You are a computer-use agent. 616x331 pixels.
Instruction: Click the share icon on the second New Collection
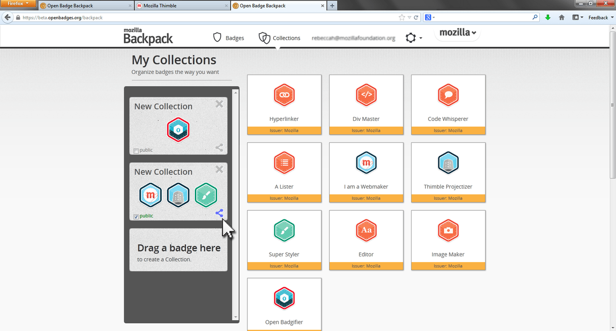(219, 213)
